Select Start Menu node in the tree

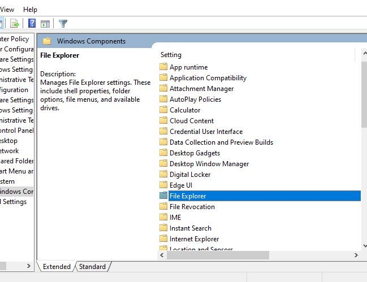(x=16, y=171)
